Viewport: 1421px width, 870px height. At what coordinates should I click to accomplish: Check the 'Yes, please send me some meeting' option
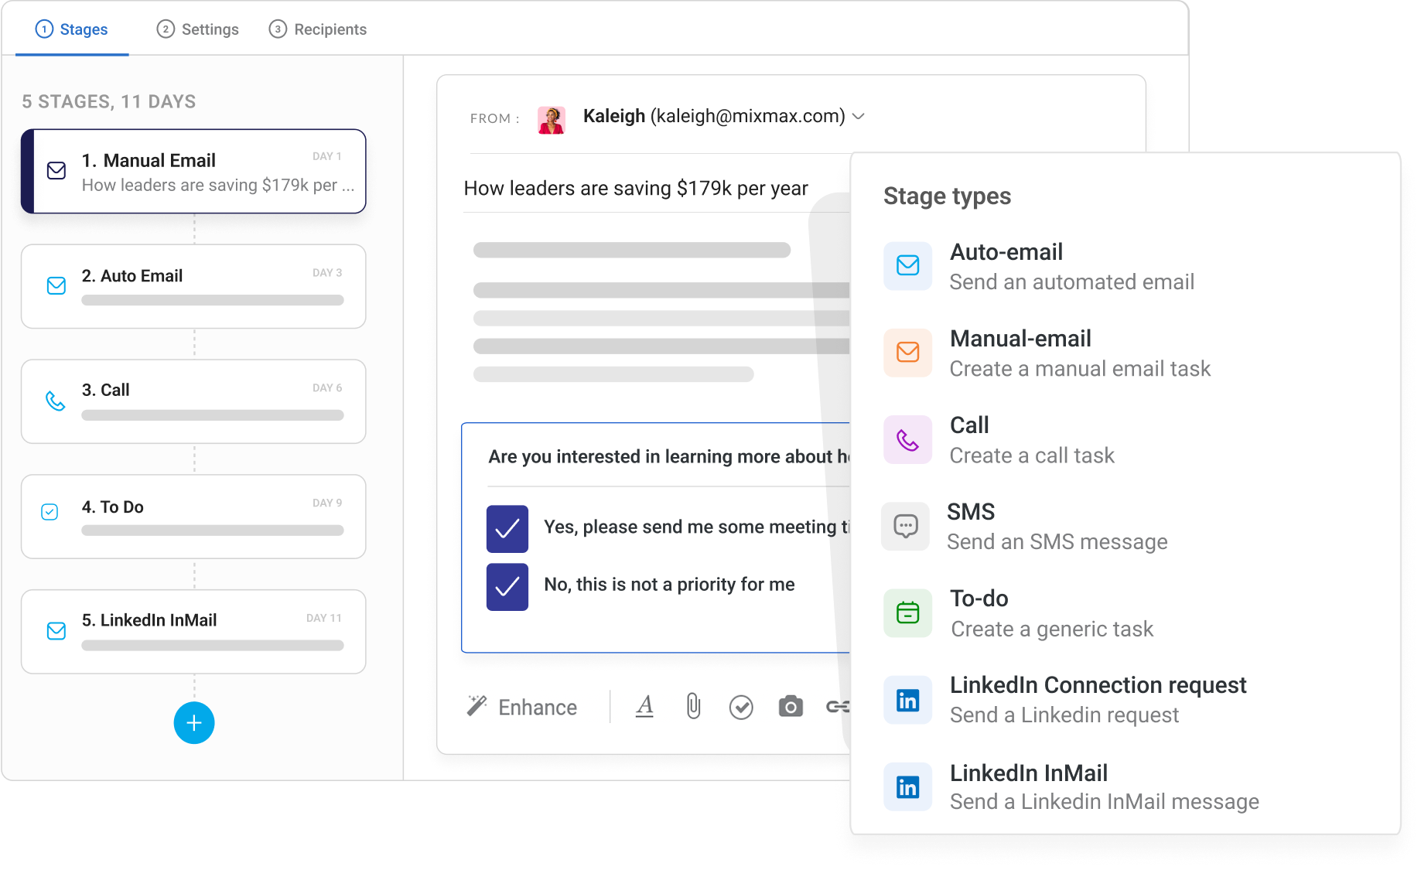tap(507, 528)
